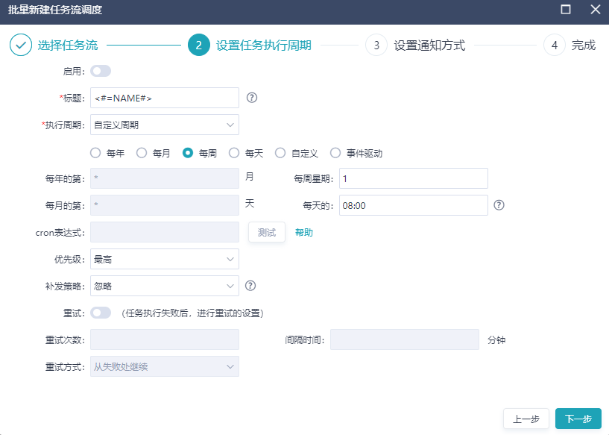Go to step 设置通知方式
The image size is (609, 435).
[429, 45]
